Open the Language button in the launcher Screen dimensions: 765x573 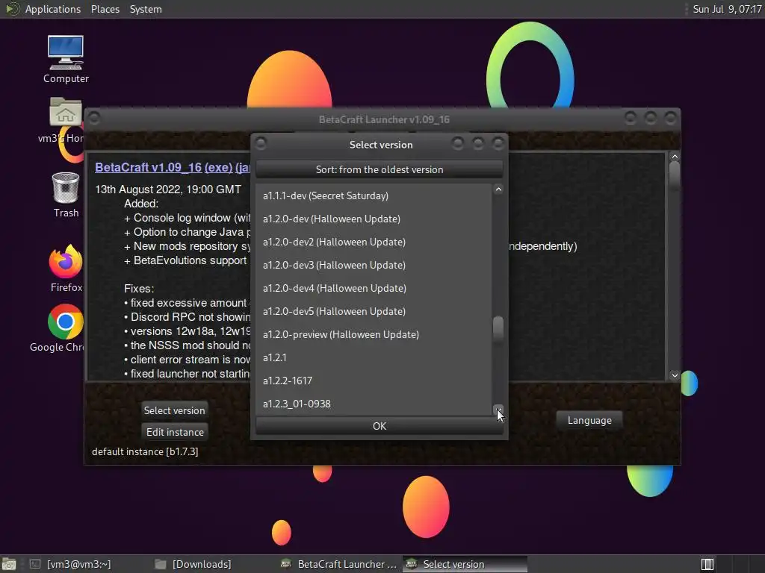coord(589,420)
